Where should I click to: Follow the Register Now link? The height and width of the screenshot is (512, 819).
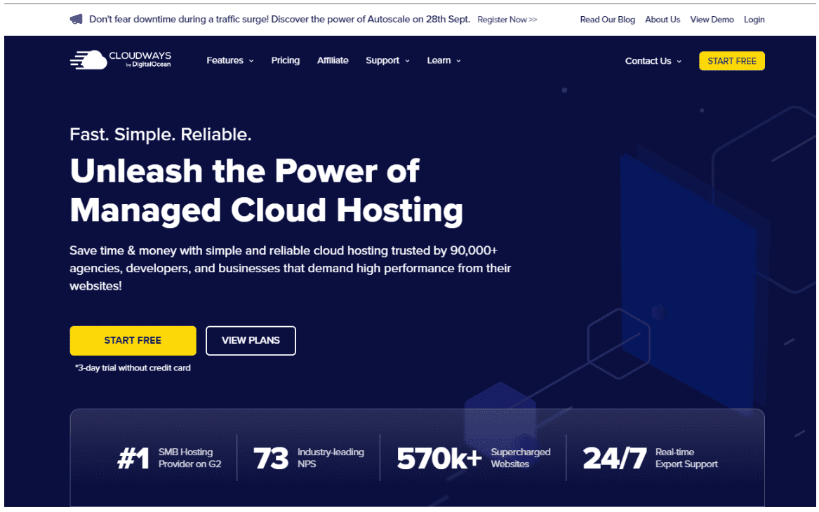507,20
